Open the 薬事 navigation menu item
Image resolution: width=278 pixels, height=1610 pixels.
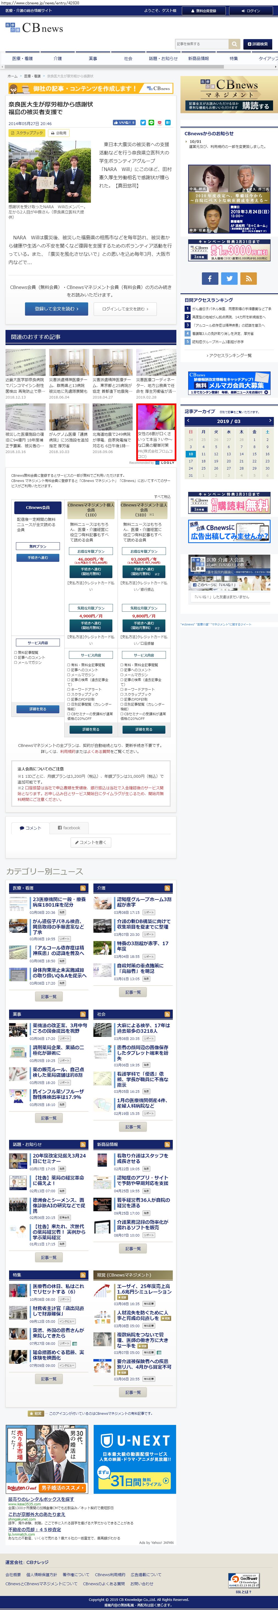coord(93,58)
